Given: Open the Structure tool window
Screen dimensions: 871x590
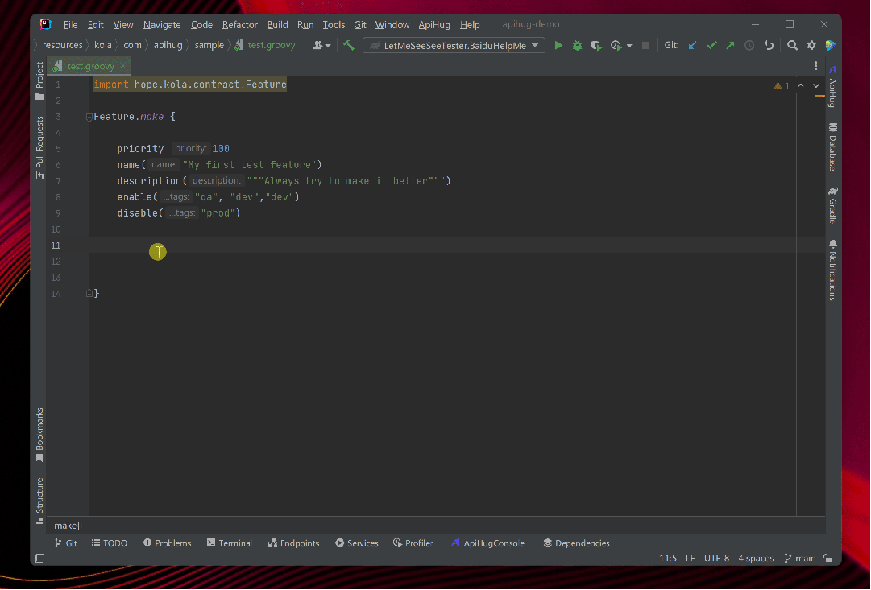Looking at the screenshot, I should click(x=39, y=501).
